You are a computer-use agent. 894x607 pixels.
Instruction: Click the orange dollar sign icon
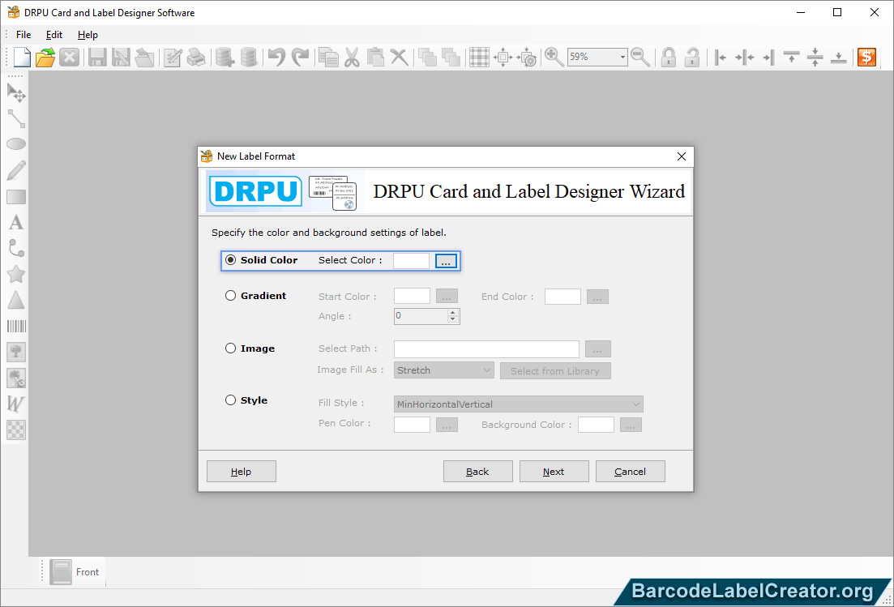pos(866,57)
